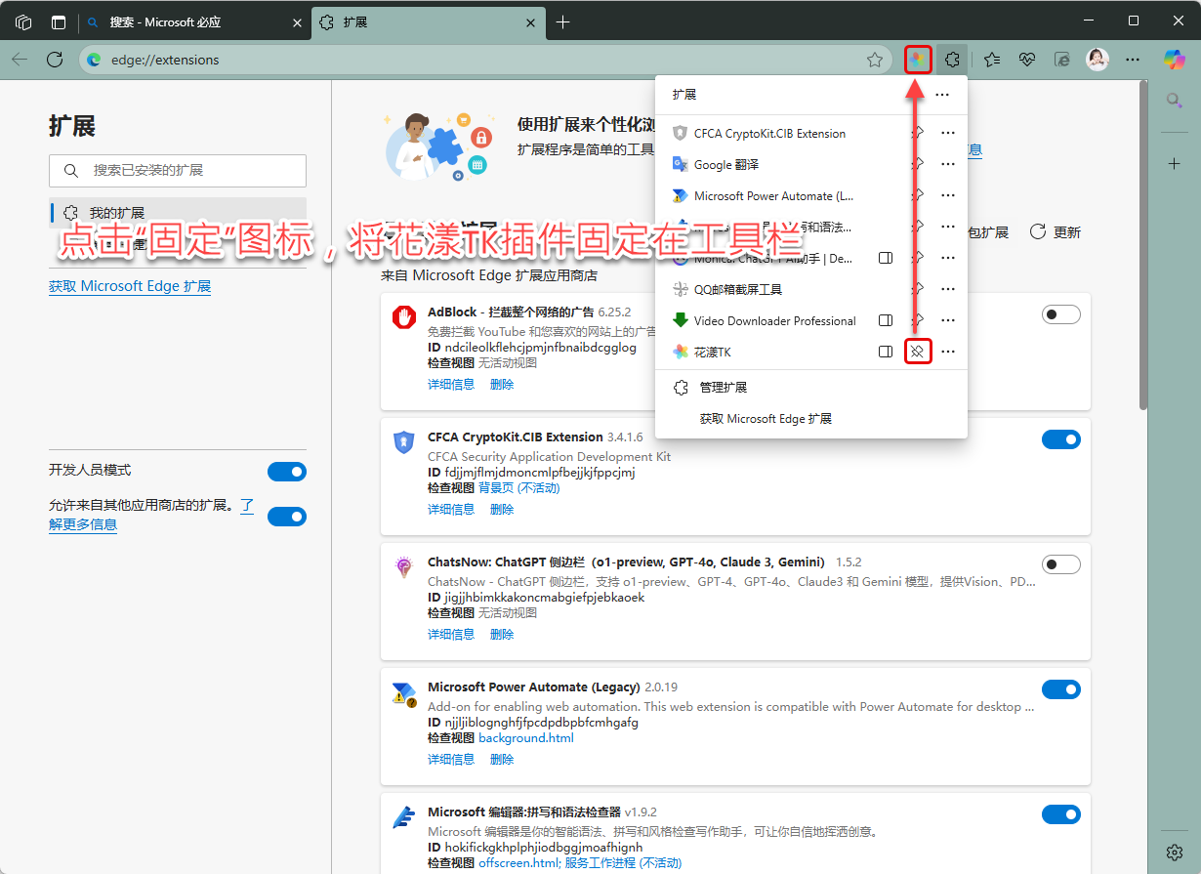Open the sidebar search icon

pyautogui.click(x=1175, y=100)
